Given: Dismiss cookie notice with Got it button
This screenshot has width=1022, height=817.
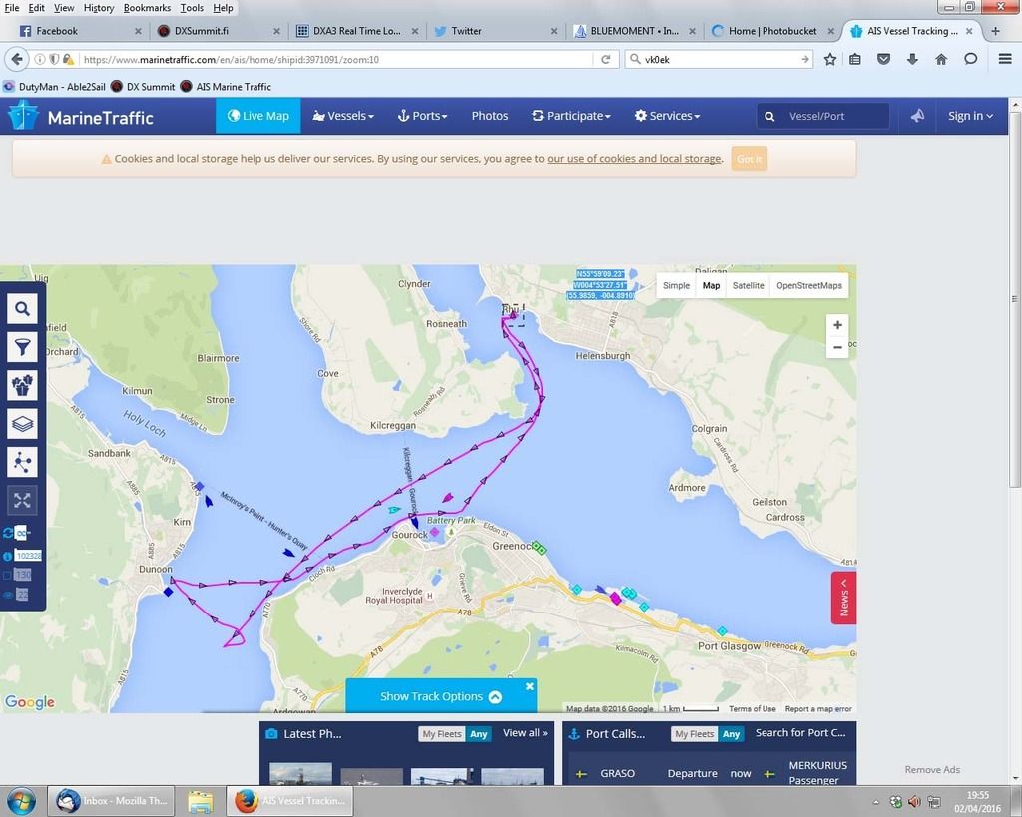Looking at the screenshot, I should (x=749, y=159).
